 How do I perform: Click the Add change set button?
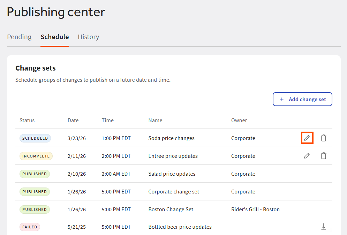302,99
